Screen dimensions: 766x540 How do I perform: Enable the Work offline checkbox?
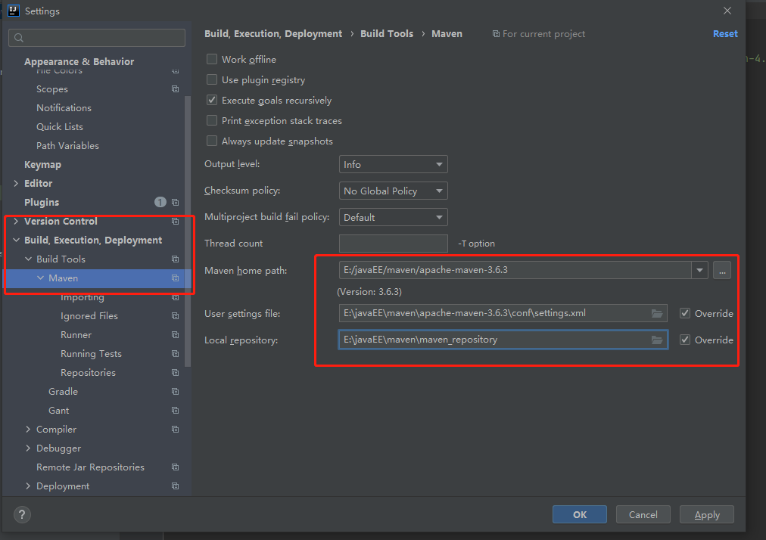click(x=212, y=59)
